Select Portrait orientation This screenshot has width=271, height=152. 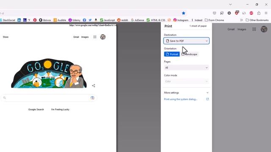click(172, 54)
